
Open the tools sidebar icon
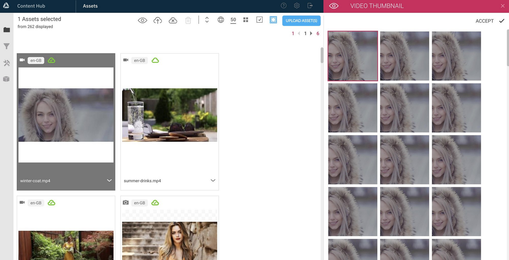pos(6,63)
